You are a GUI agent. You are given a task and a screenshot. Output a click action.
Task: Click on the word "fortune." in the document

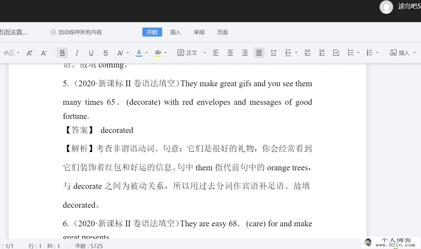tap(76, 116)
